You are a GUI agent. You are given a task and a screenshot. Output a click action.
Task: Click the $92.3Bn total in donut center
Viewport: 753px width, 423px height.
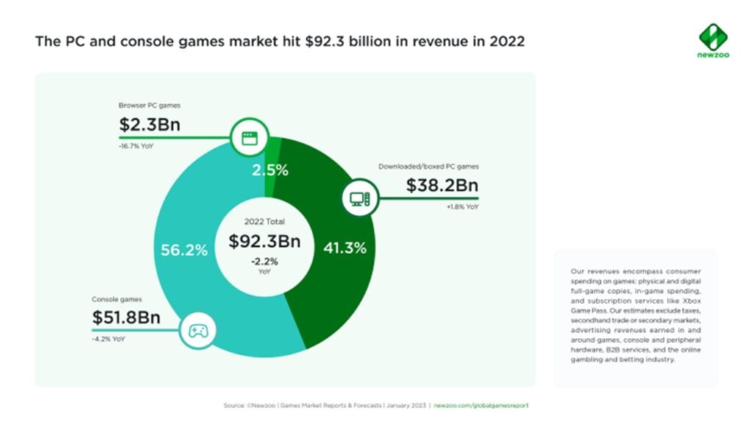[x=264, y=241]
